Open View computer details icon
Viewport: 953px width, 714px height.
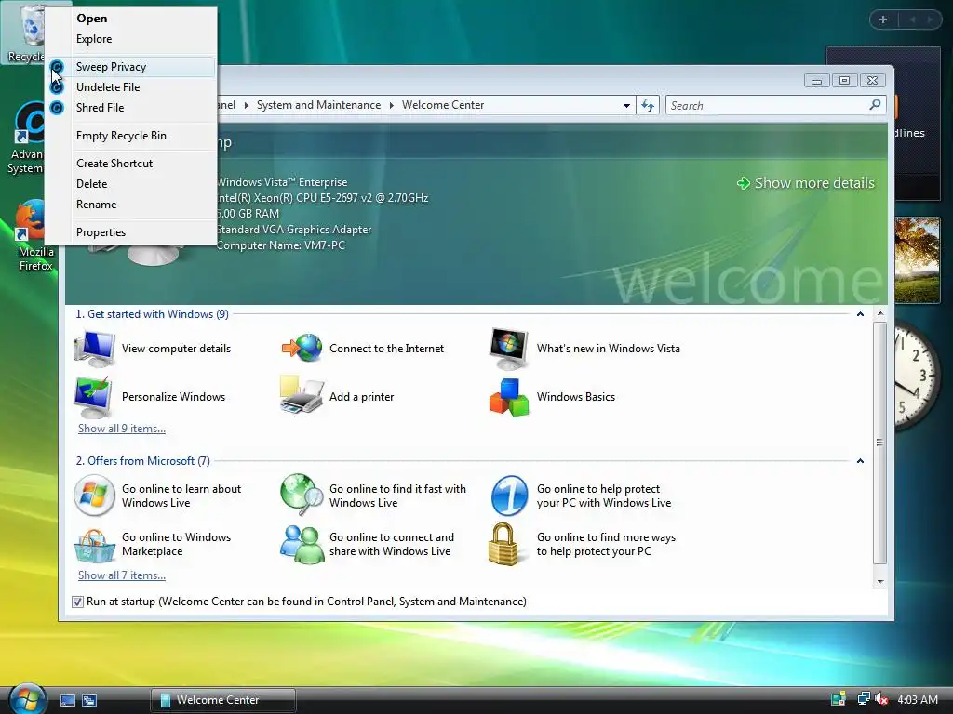tap(94, 349)
